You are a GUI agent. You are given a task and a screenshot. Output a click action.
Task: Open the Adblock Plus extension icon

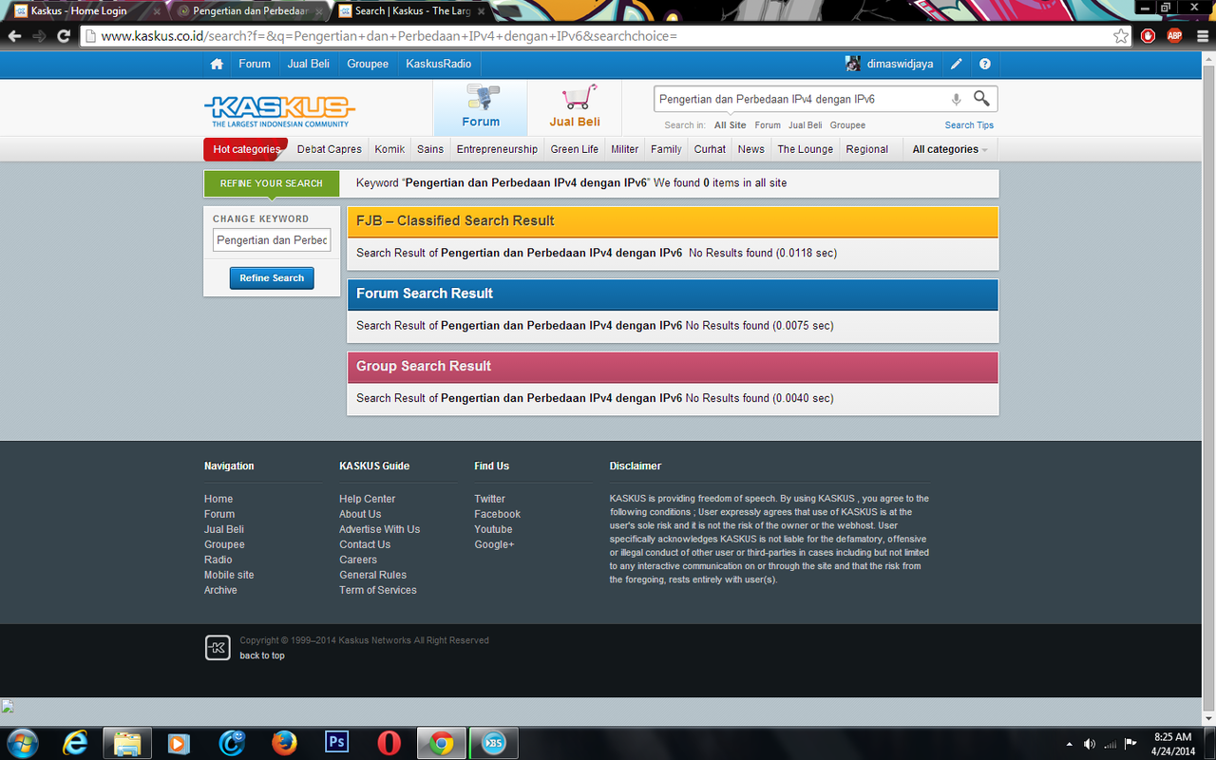click(x=1174, y=36)
